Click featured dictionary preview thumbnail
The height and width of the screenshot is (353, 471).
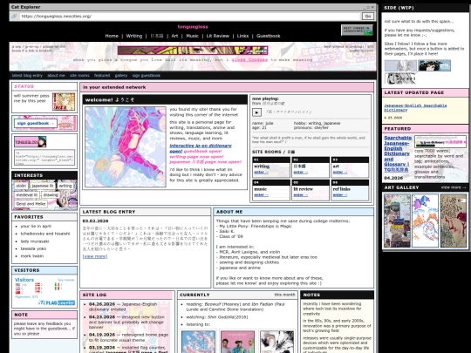click(x=440, y=142)
